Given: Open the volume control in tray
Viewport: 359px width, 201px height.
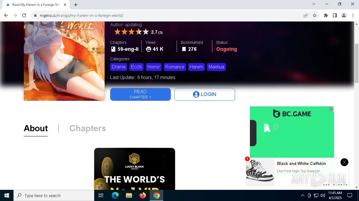Looking at the screenshot, I should click(x=323, y=195).
